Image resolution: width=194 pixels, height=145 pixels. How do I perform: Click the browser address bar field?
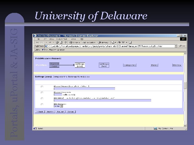tap(111, 46)
